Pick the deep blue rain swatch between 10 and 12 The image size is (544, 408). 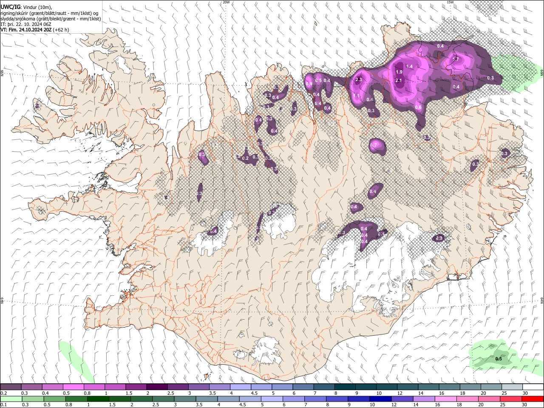(380, 399)
